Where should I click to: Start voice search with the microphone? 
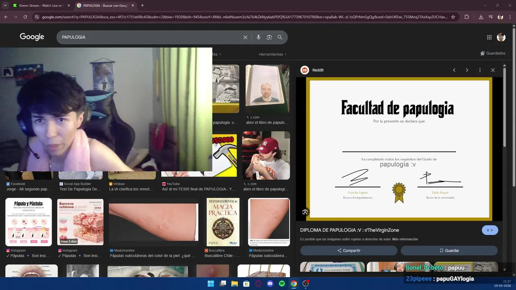click(258, 37)
